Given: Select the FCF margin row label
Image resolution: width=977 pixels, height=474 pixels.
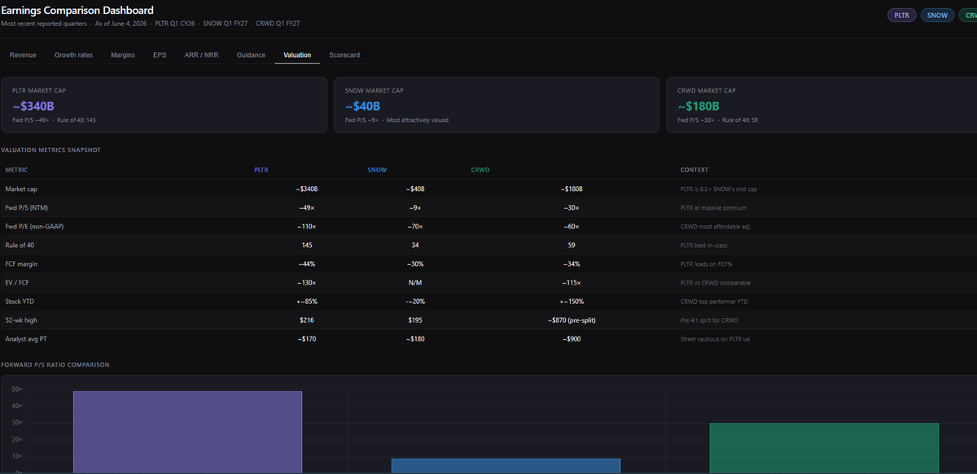Looking at the screenshot, I should coord(22,263).
